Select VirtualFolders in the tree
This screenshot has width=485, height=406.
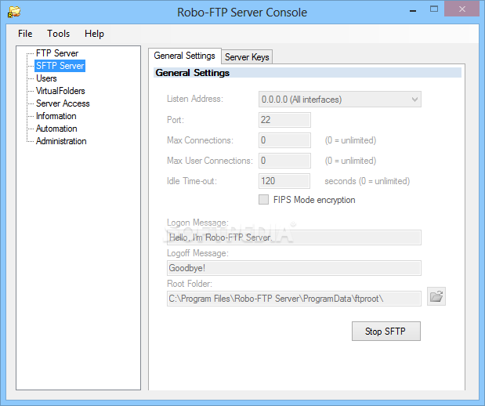click(60, 91)
